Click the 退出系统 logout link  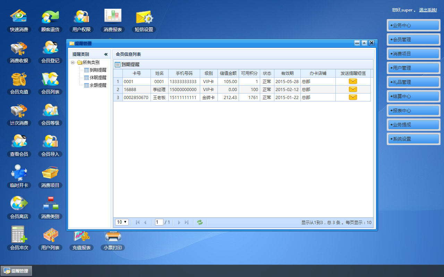pyautogui.click(x=428, y=10)
